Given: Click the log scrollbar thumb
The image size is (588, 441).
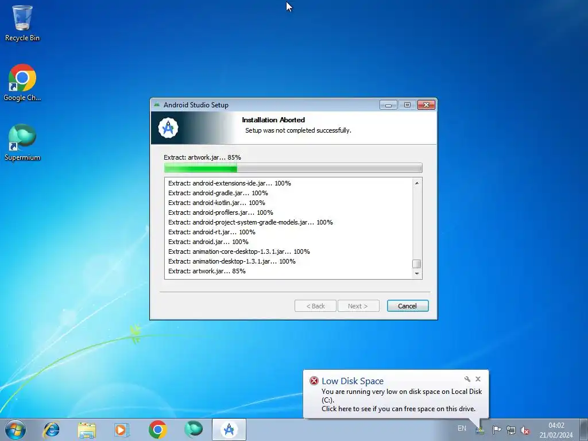Looking at the screenshot, I should coord(417,264).
